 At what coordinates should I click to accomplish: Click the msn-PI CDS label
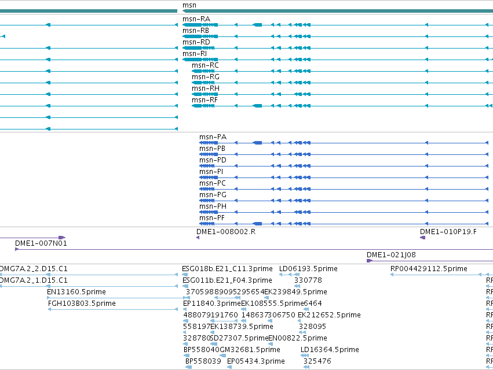coord(211,172)
